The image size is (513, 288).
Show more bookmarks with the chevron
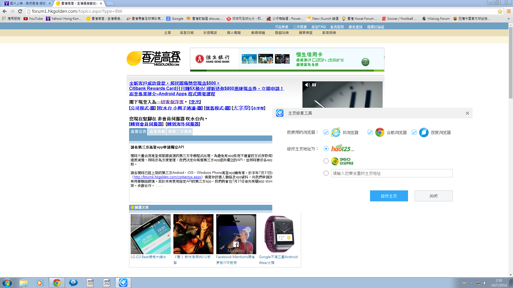coord(508,19)
